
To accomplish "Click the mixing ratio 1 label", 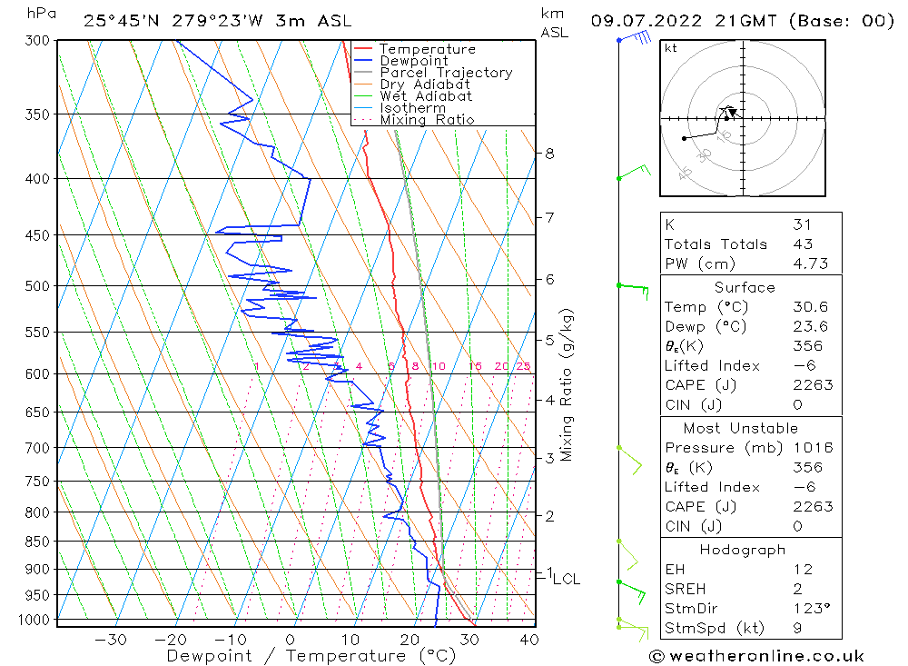I will 257,366.
